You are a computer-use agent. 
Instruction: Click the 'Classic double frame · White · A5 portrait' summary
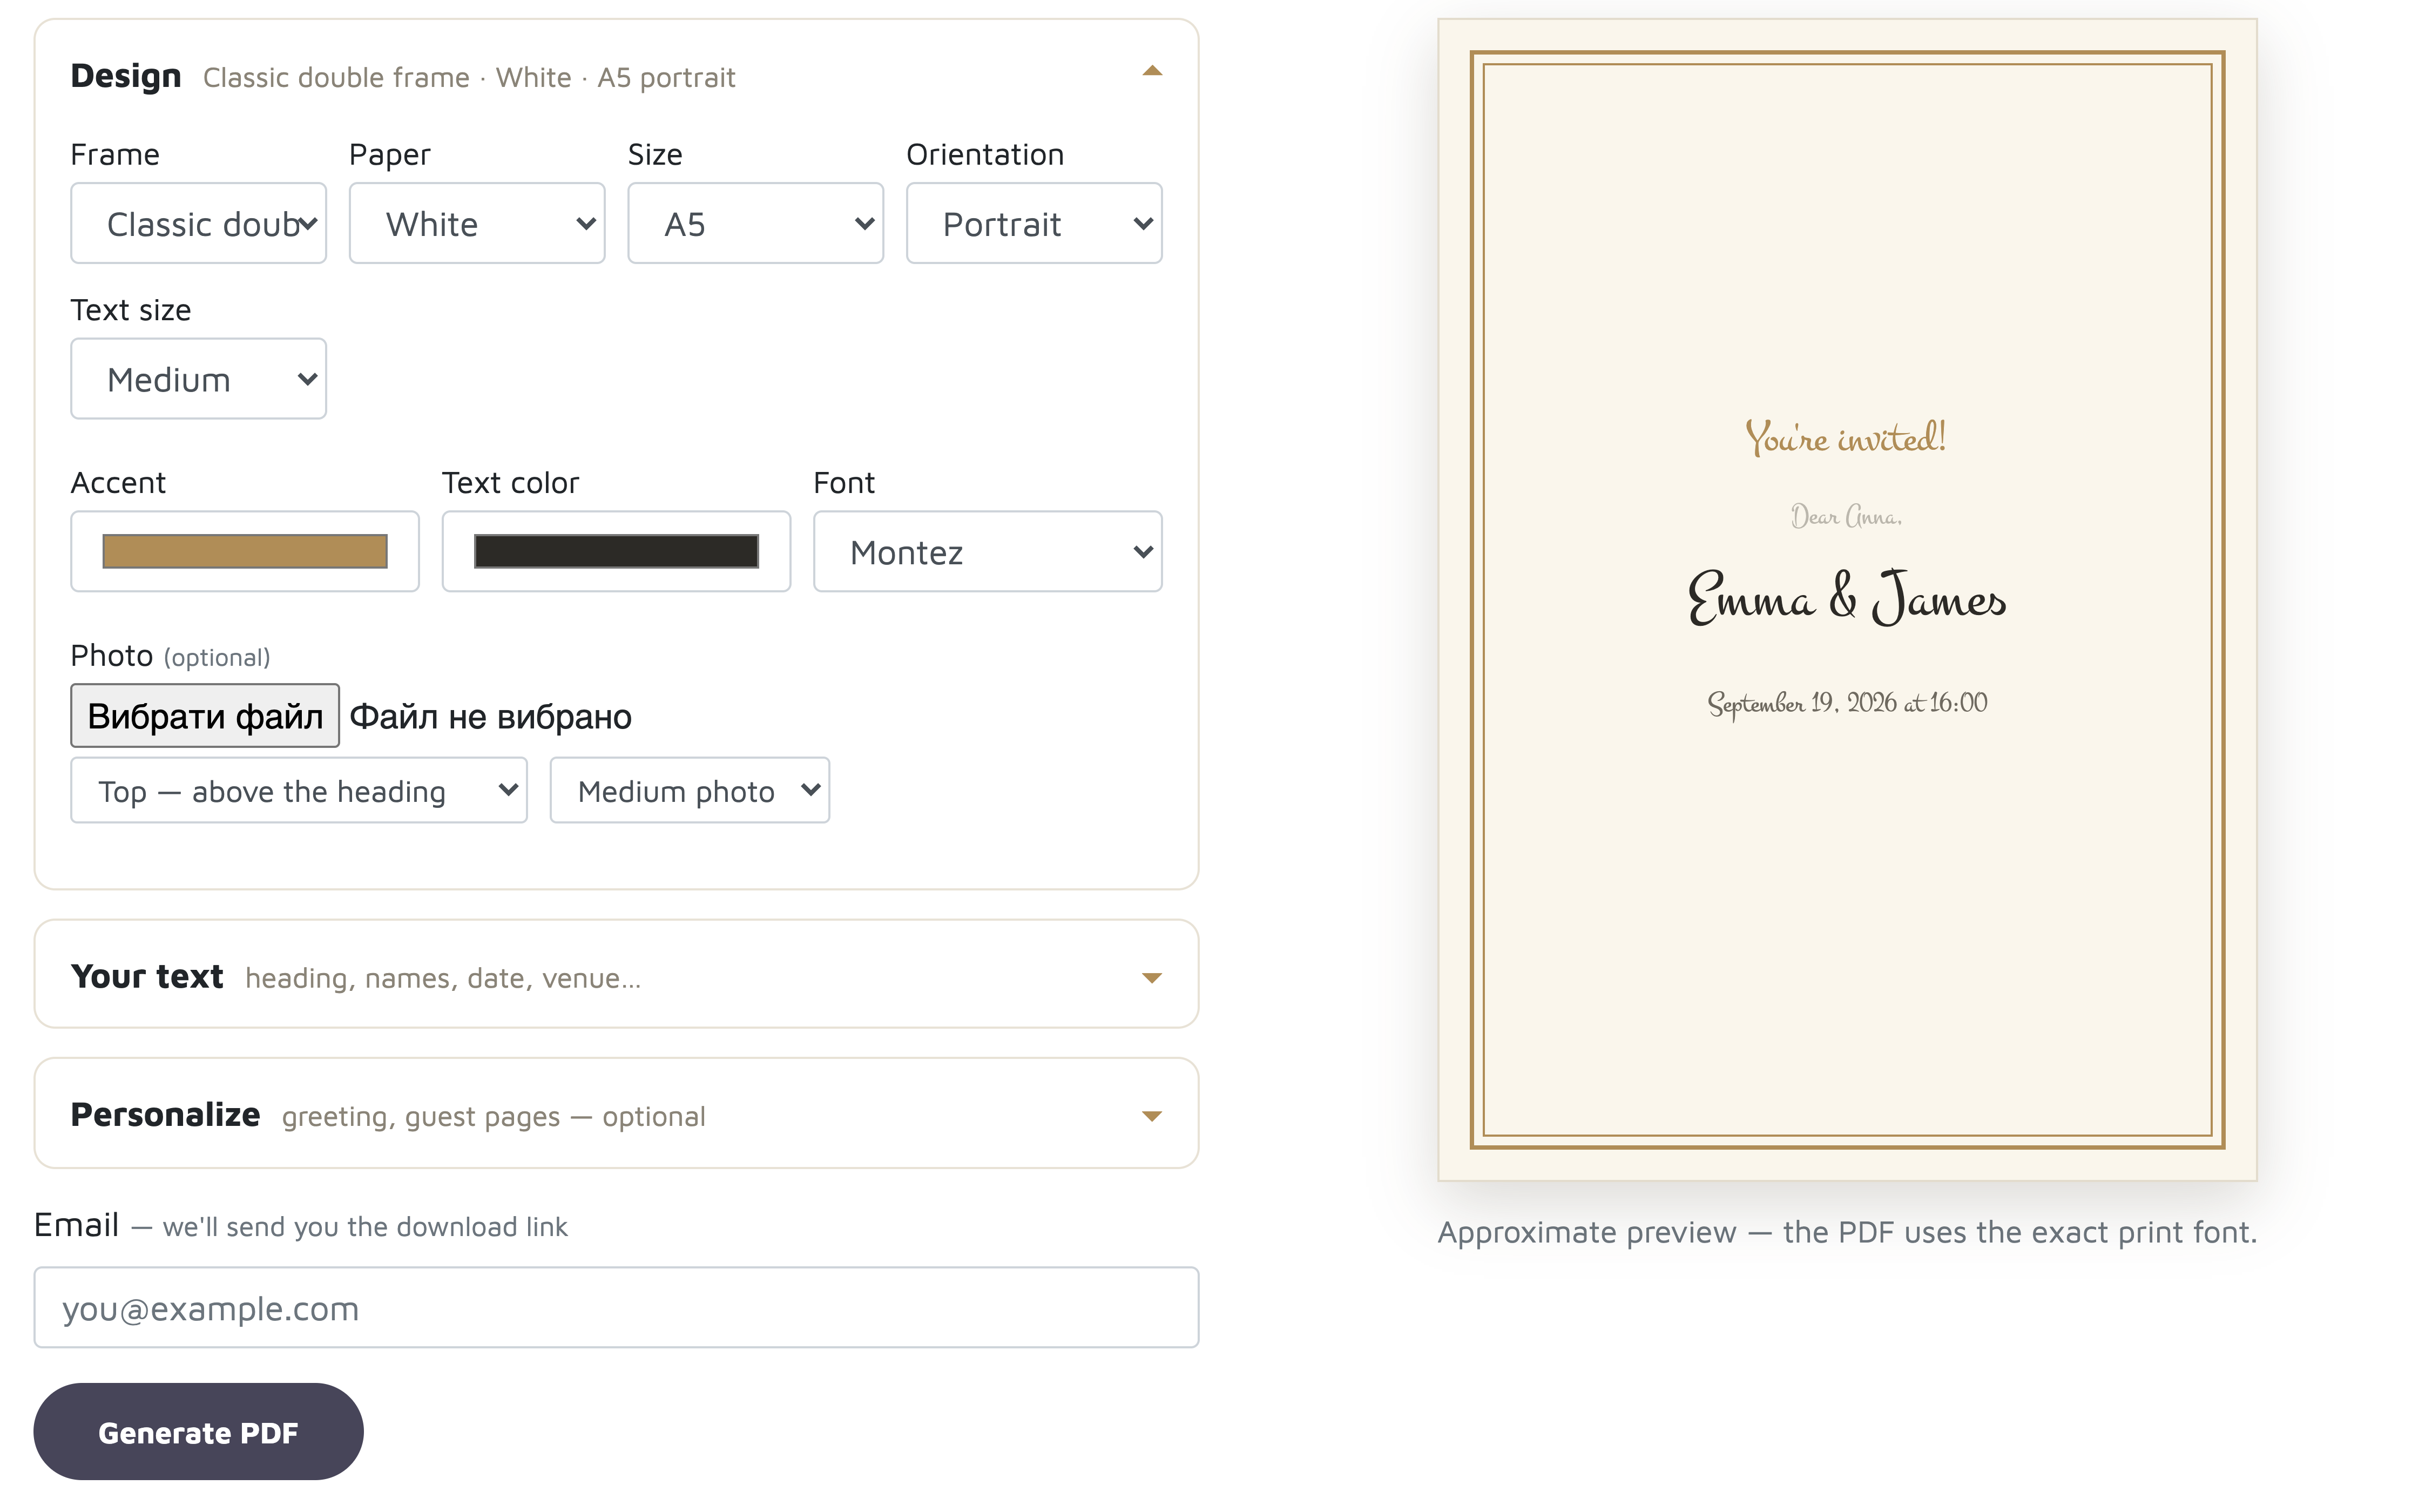tap(469, 78)
